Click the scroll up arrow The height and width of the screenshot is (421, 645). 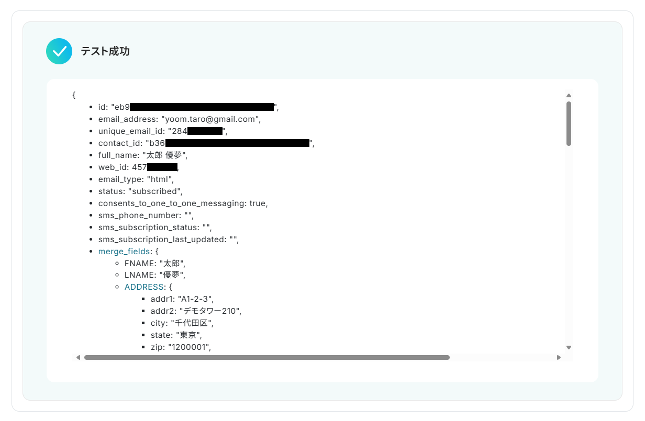[x=569, y=95]
